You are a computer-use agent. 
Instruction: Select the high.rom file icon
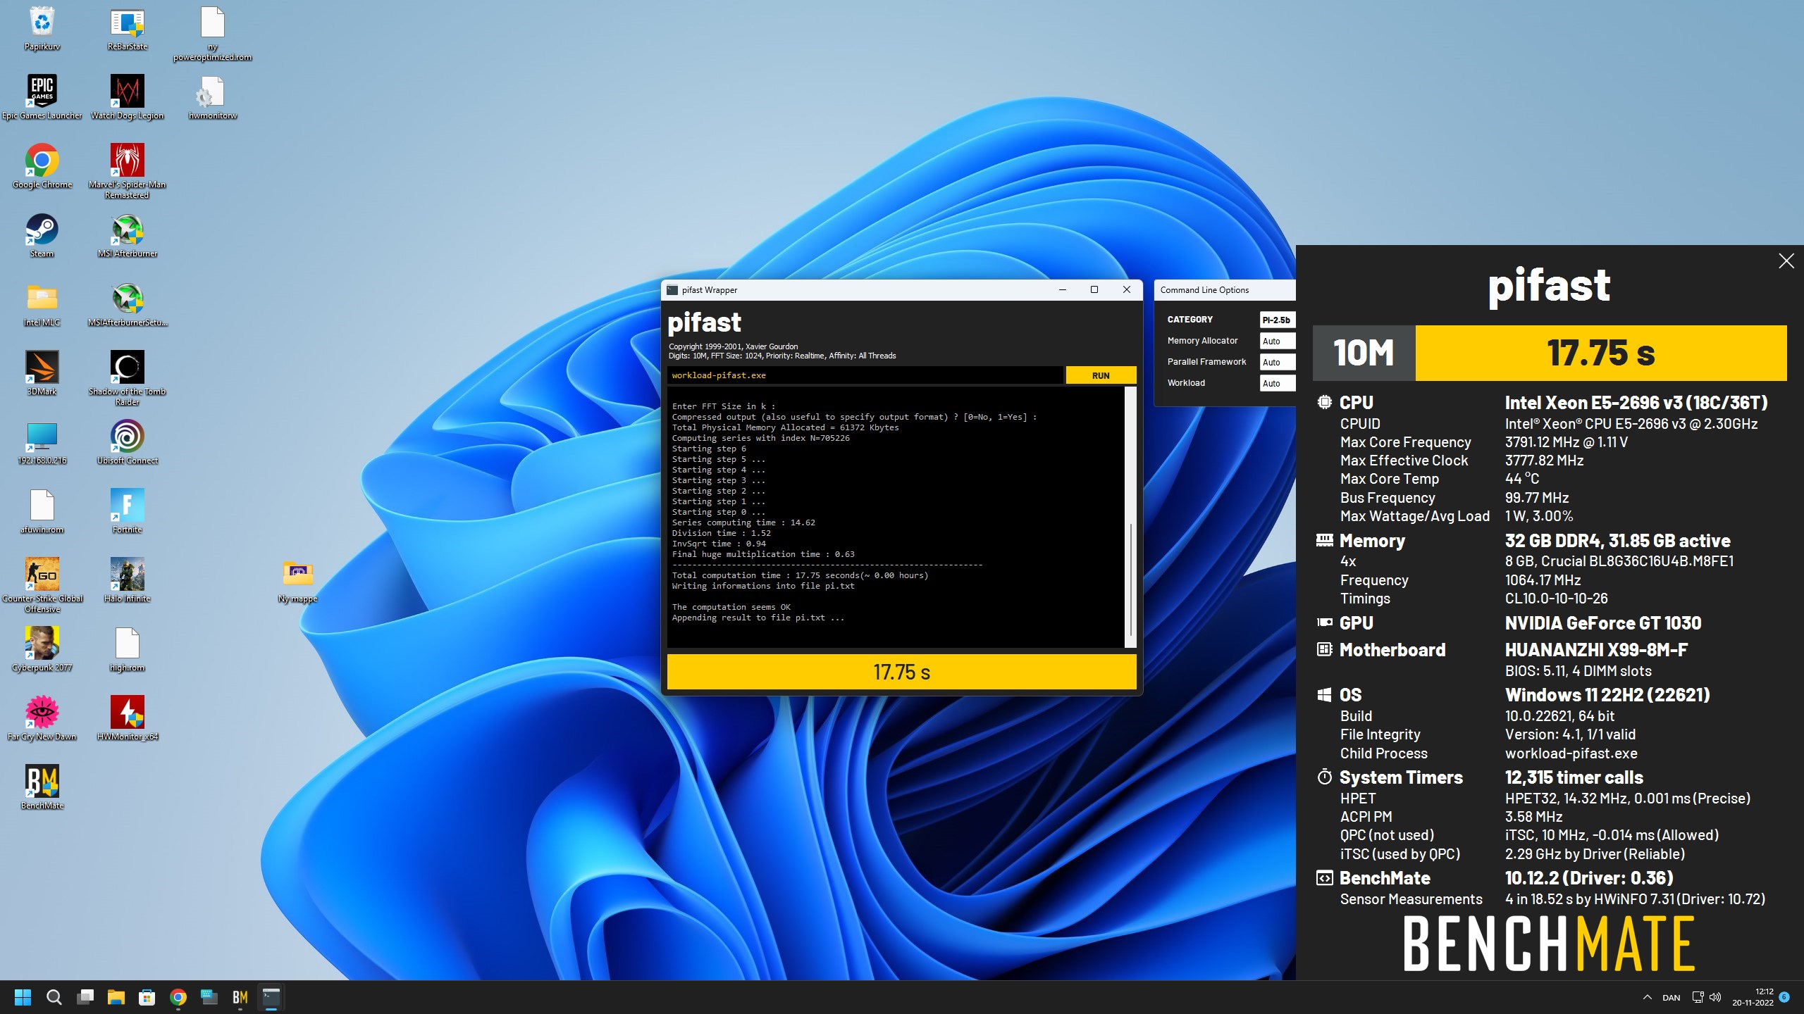coord(128,649)
